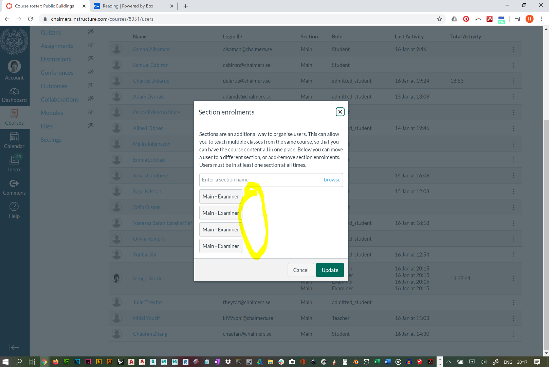This screenshot has height=367, width=549.
Task: Click Kengo Skorick's profile avatar
Action: pyautogui.click(x=117, y=278)
